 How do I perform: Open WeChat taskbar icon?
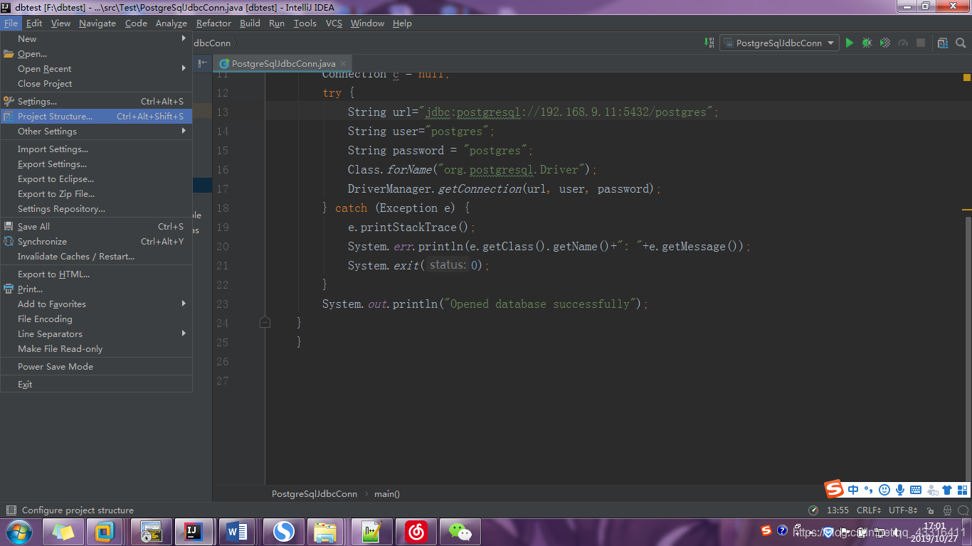click(460, 532)
